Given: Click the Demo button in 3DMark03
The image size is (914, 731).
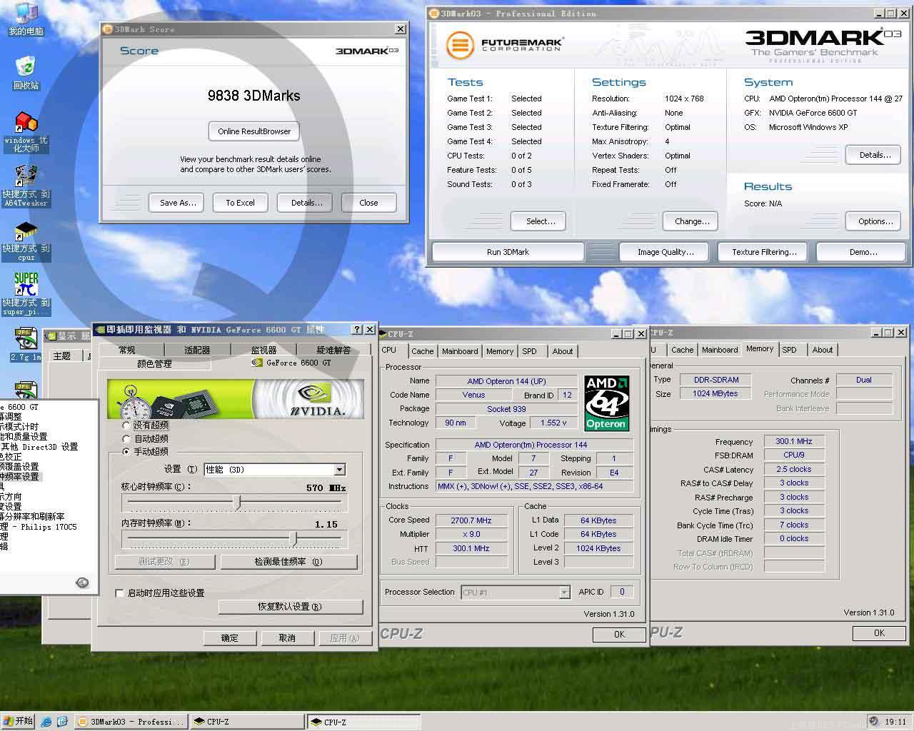Looking at the screenshot, I should 863,252.
